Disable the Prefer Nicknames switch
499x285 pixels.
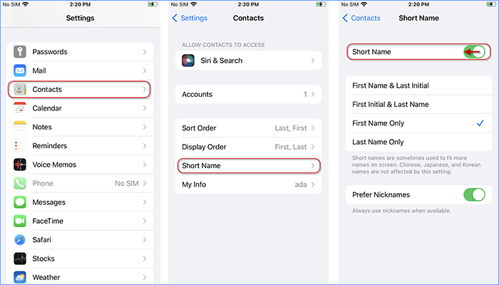pos(473,195)
